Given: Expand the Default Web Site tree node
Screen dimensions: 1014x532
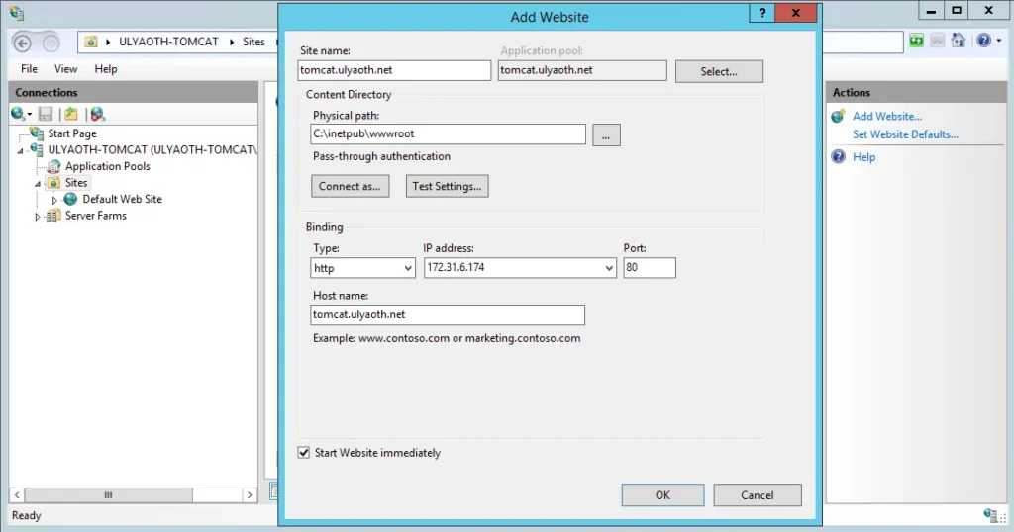Looking at the screenshot, I should (55, 200).
